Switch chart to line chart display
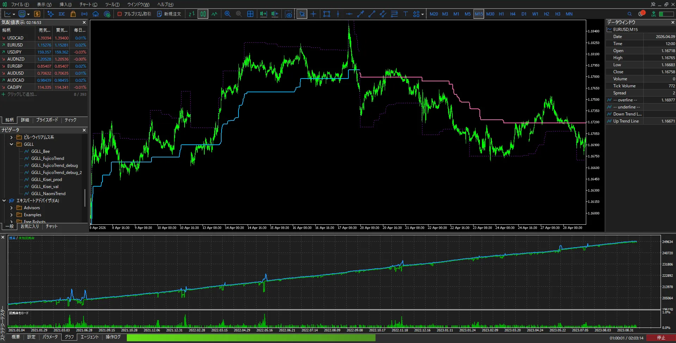The image size is (676, 343). pos(214,14)
